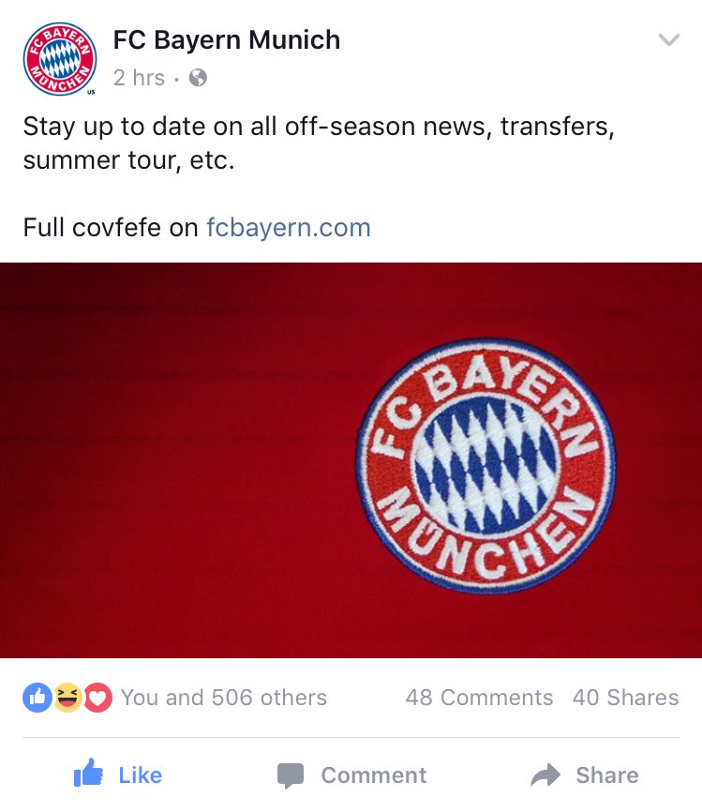
Task: Click the public globe privacy icon
Action: [x=198, y=78]
